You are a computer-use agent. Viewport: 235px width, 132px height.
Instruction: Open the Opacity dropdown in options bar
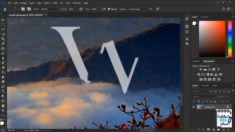click(76, 9)
